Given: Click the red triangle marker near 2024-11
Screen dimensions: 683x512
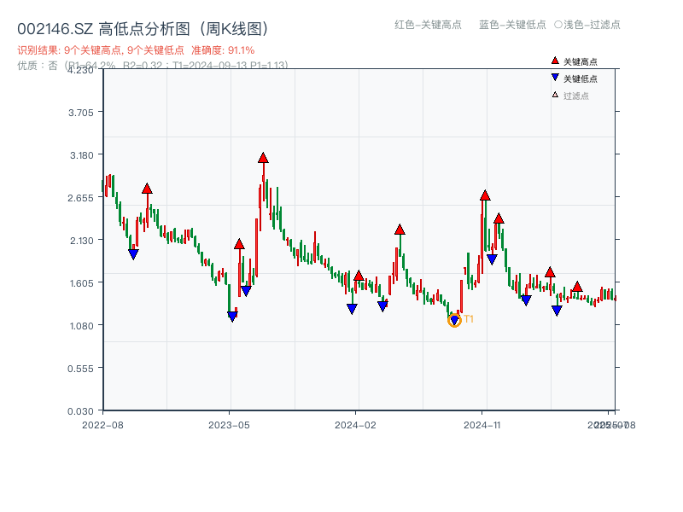Looking at the screenshot, I should (483, 195).
